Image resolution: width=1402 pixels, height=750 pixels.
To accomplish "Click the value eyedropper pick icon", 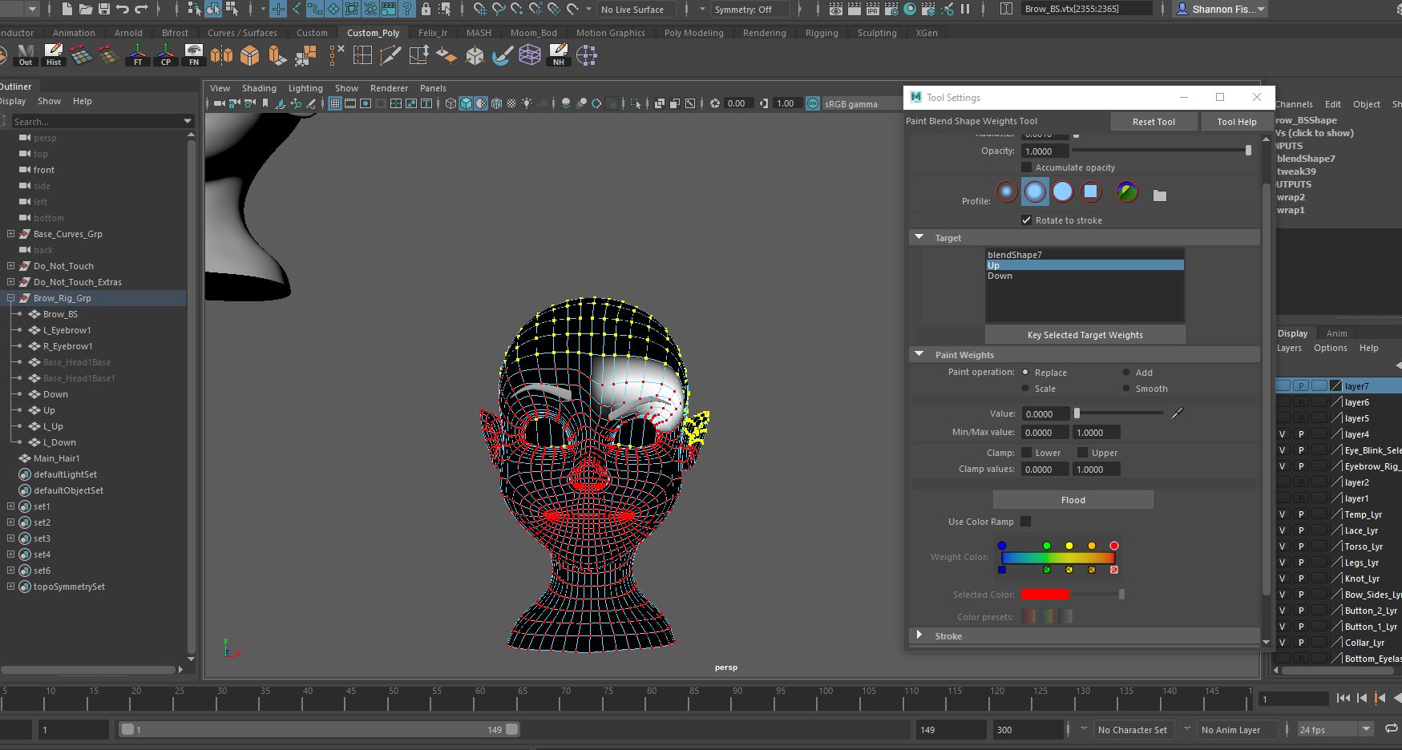I will (x=1177, y=413).
